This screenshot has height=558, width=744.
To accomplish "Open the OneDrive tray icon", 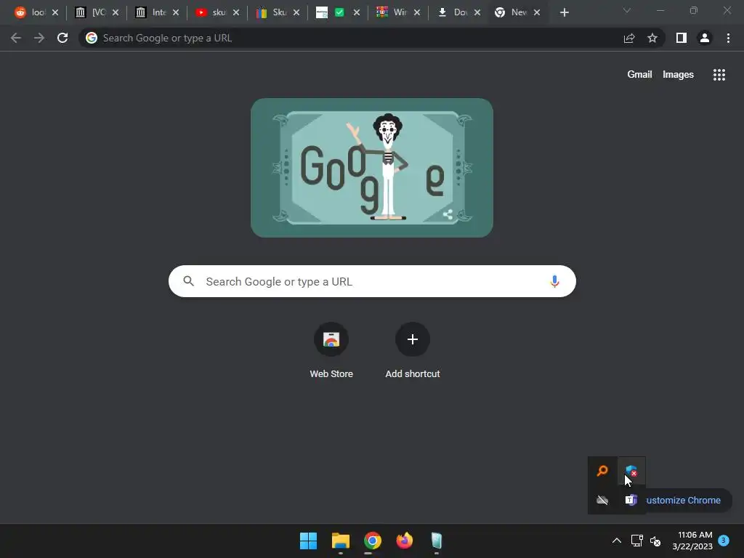I will pyautogui.click(x=602, y=500).
